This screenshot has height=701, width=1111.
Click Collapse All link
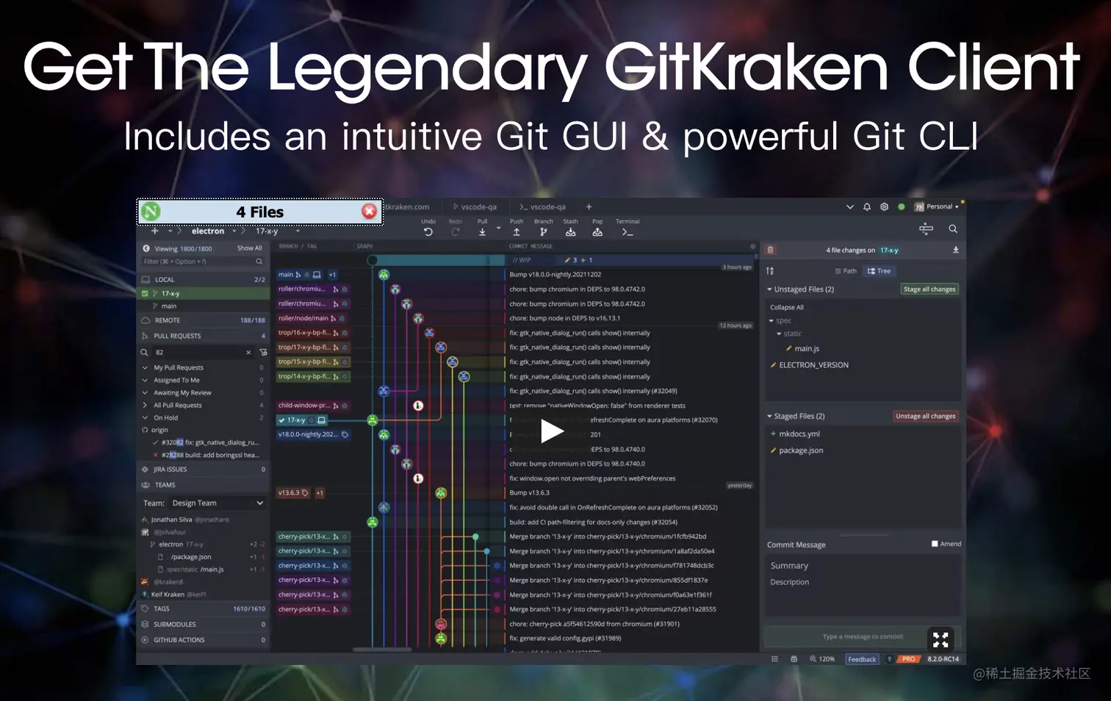[786, 307]
